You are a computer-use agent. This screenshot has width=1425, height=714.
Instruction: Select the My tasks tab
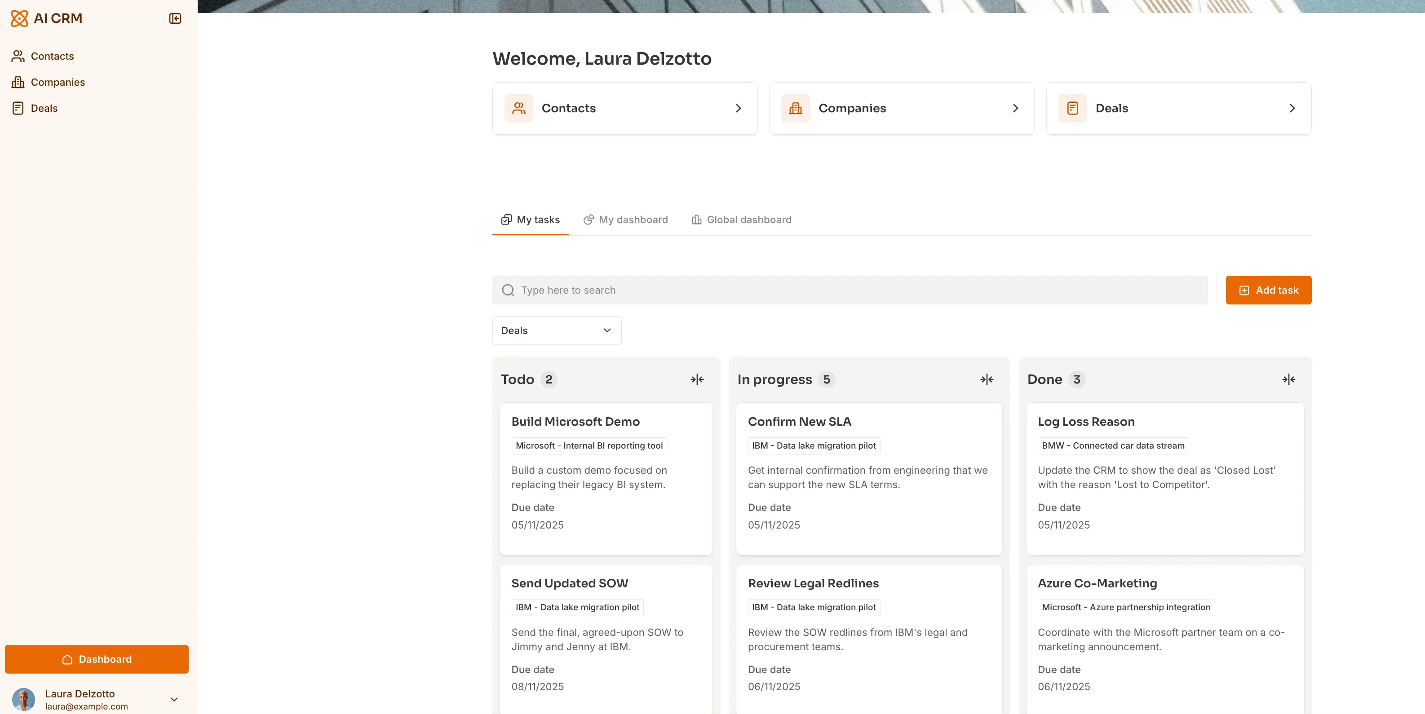pos(530,220)
